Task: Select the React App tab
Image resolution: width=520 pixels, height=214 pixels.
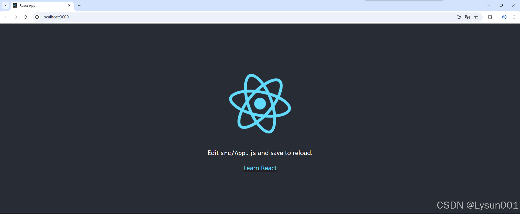Action: click(x=42, y=5)
